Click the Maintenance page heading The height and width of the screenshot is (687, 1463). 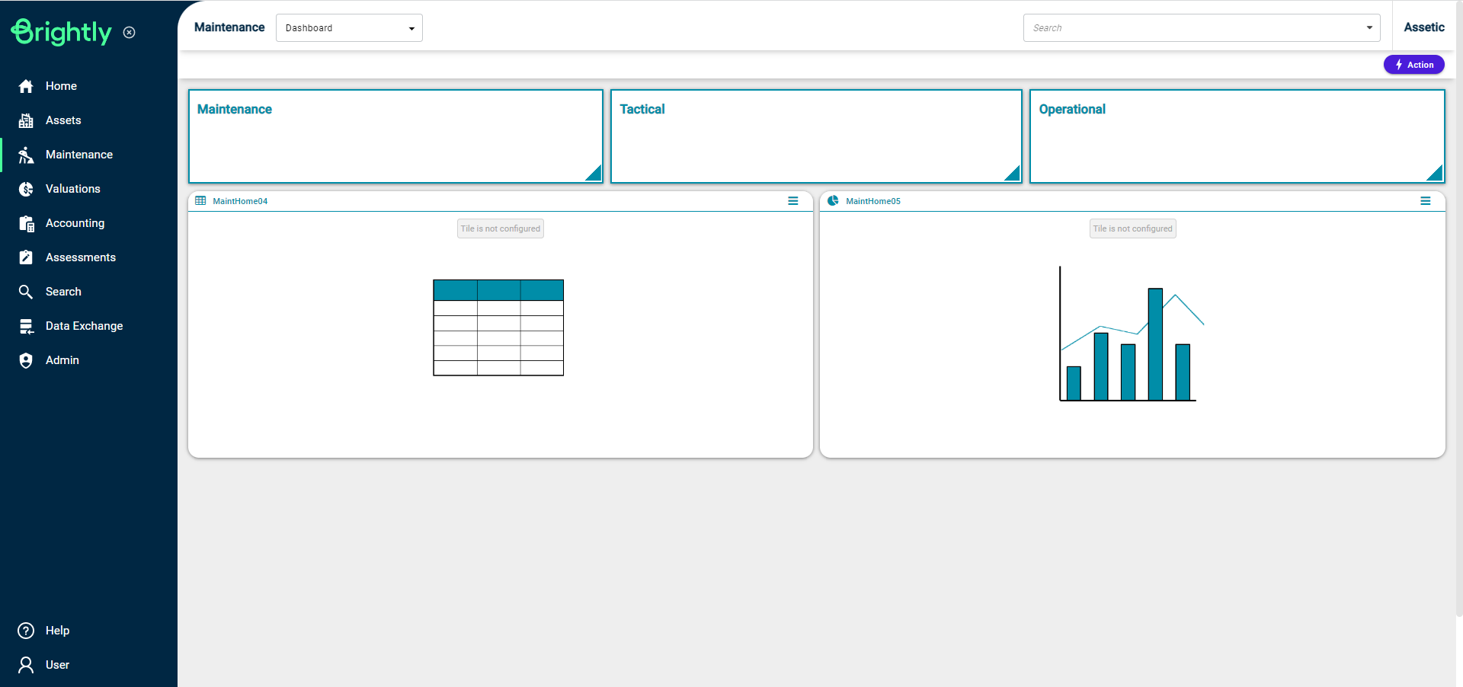[x=229, y=27]
